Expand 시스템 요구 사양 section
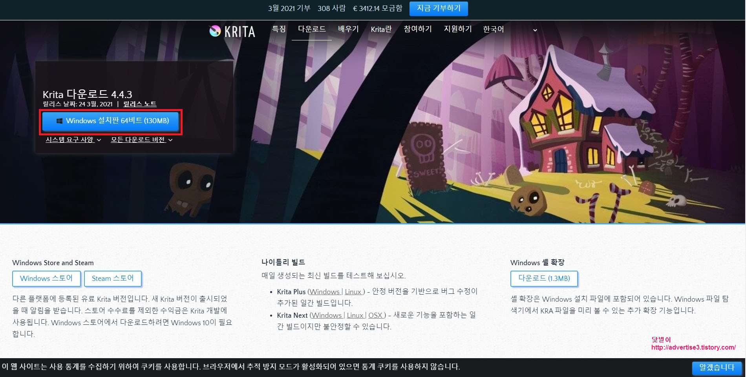This screenshot has height=377, width=746. (x=73, y=140)
